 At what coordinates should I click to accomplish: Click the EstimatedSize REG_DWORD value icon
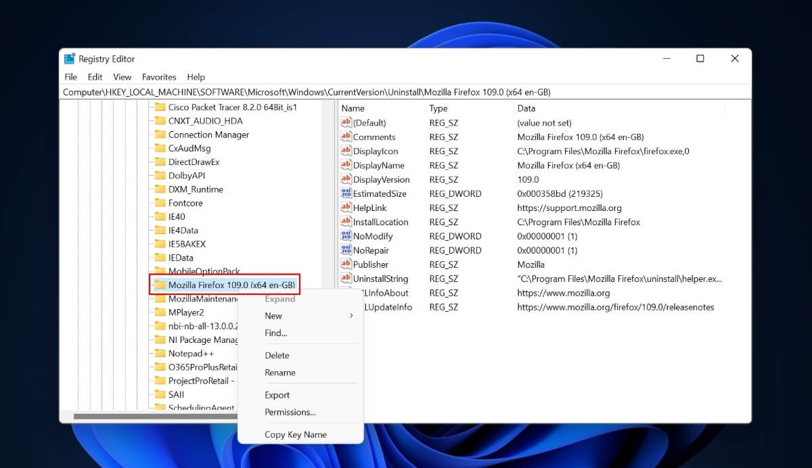(x=345, y=193)
